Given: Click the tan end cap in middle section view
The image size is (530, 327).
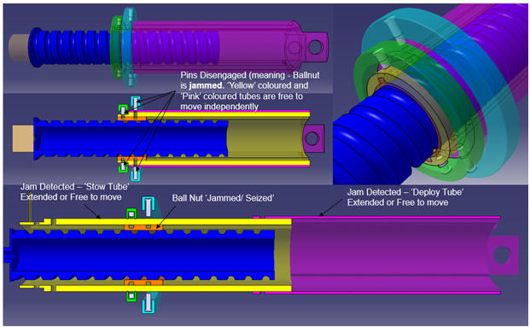Looking at the screenshot, I should 23,138.
